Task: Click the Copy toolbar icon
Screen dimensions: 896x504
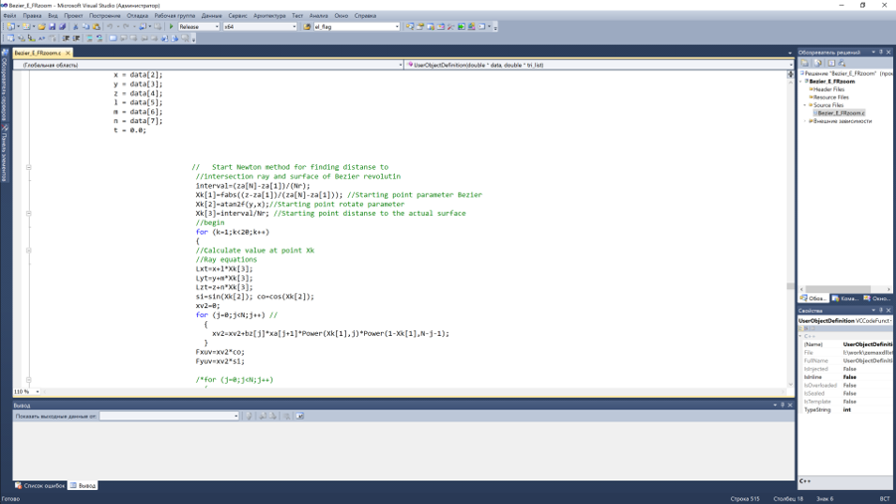Action: (x=86, y=27)
